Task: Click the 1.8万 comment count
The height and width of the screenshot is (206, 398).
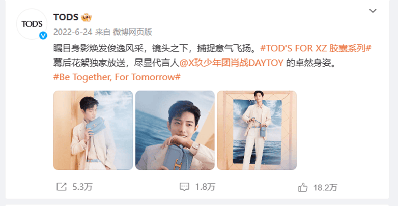Action: click(205, 187)
